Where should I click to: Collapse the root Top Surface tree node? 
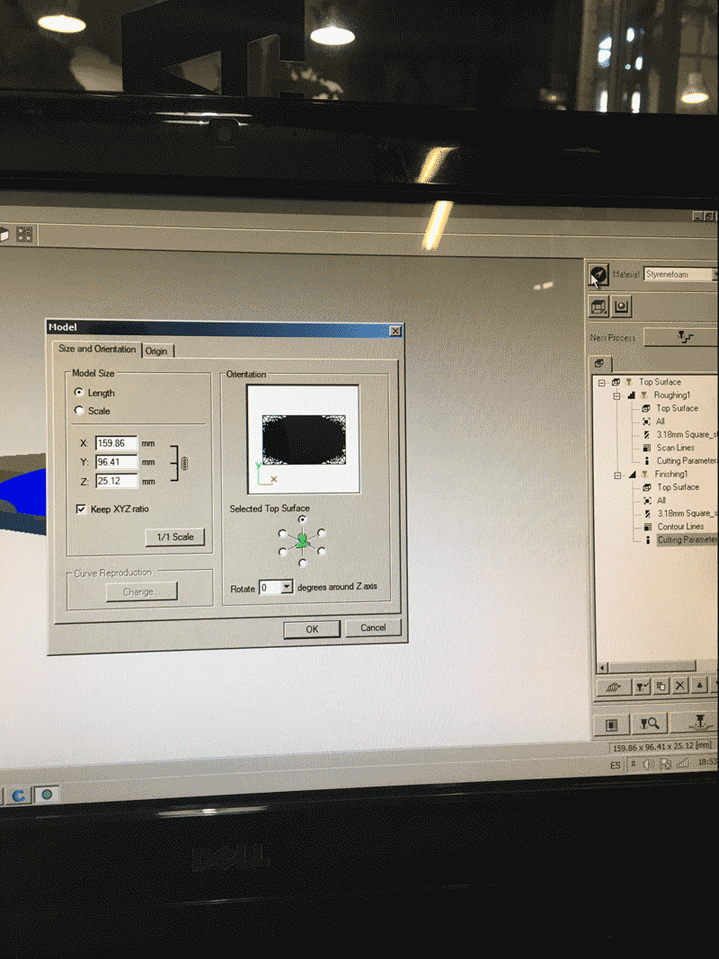602,382
